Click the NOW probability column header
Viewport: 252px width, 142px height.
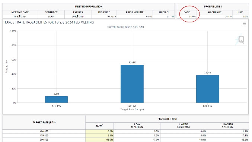pos(99,126)
